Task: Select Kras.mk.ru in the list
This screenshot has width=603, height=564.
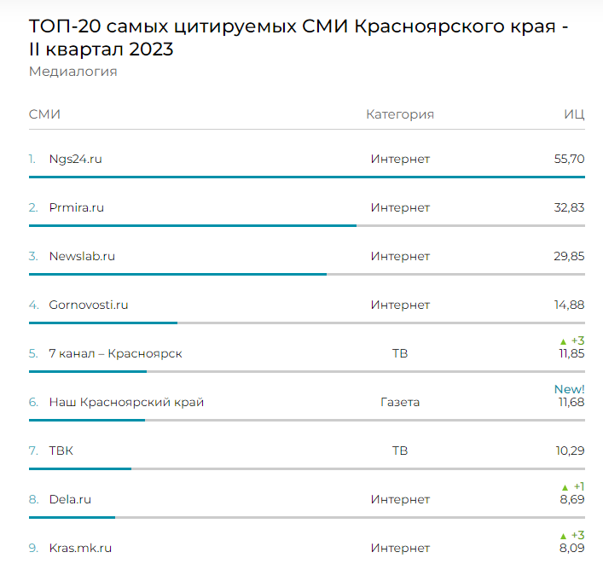Action: pyautogui.click(x=80, y=548)
